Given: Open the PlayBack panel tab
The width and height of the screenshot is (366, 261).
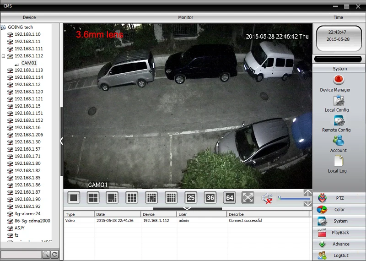Looking at the screenshot, I should (x=339, y=233).
